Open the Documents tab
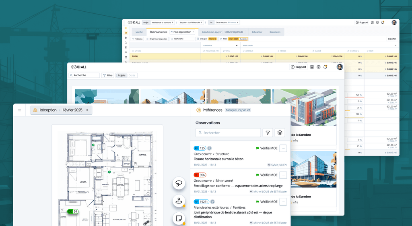Screen dimensions: 412x226 click(275, 32)
